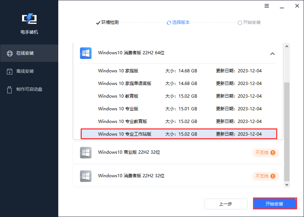The image size is (304, 217).
Task: Go back with the 上一步 button
Action: 225,204
